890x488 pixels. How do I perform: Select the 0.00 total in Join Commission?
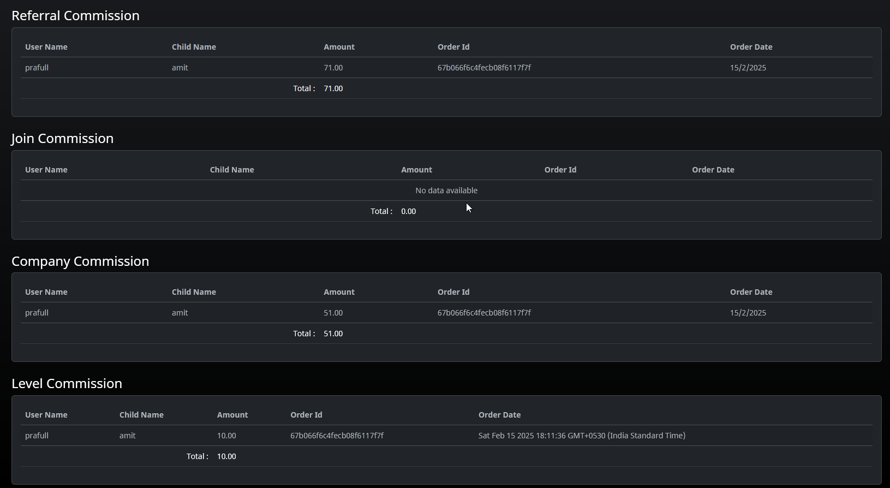point(408,211)
